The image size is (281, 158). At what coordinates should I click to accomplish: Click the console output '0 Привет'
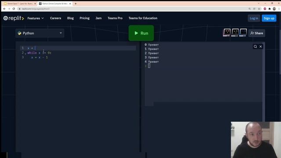(x=151, y=45)
